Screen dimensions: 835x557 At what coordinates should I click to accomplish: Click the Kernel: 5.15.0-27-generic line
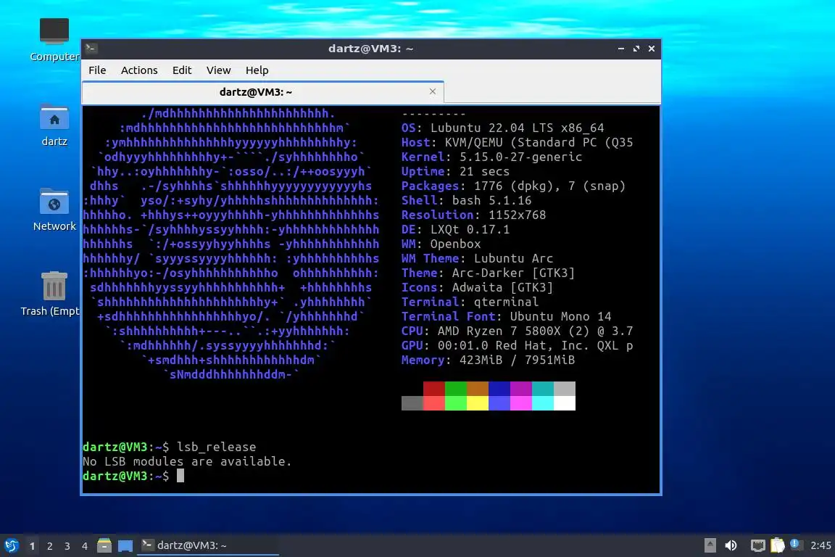(491, 157)
